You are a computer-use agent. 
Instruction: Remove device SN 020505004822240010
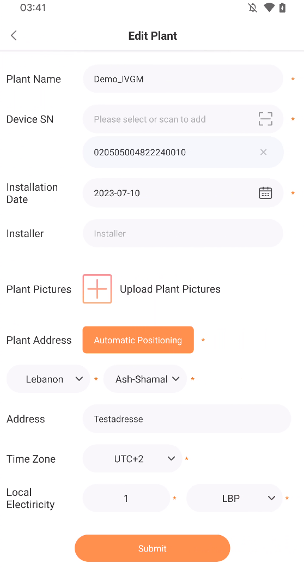coord(263,152)
